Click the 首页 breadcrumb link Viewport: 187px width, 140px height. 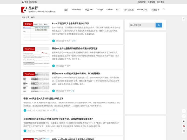[33, 17]
